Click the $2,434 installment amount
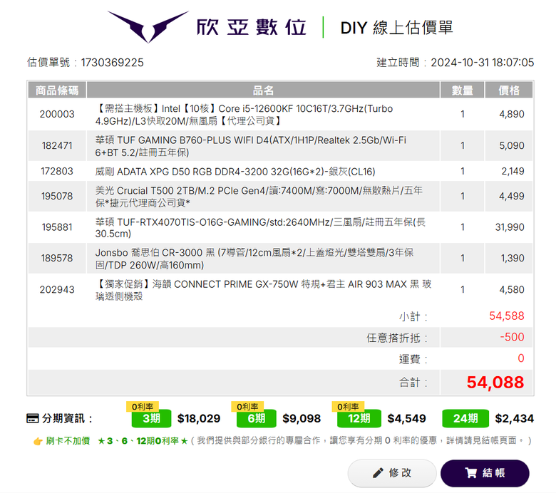This screenshot has width=556, height=493. pyautogui.click(x=515, y=419)
